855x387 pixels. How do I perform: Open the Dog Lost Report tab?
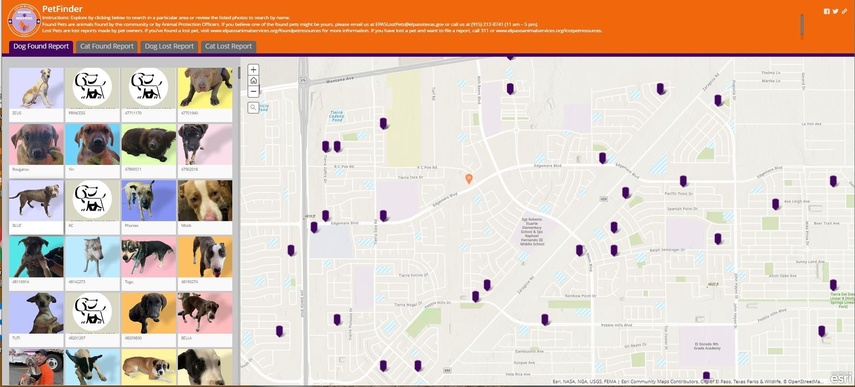coord(169,47)
